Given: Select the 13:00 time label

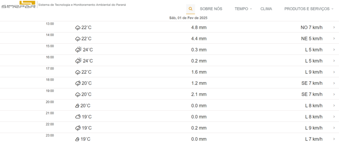Looking at the screenshot, I should point(50,24).
